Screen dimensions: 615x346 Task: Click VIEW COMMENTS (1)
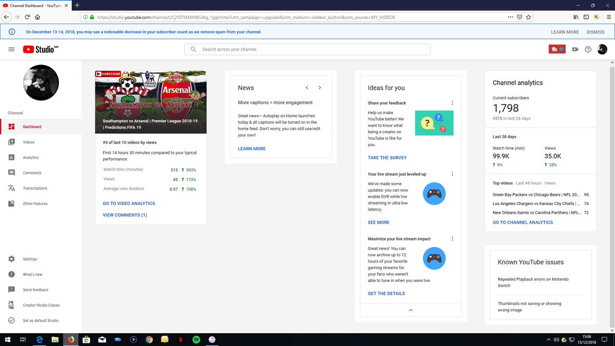[x=125, y=215]
